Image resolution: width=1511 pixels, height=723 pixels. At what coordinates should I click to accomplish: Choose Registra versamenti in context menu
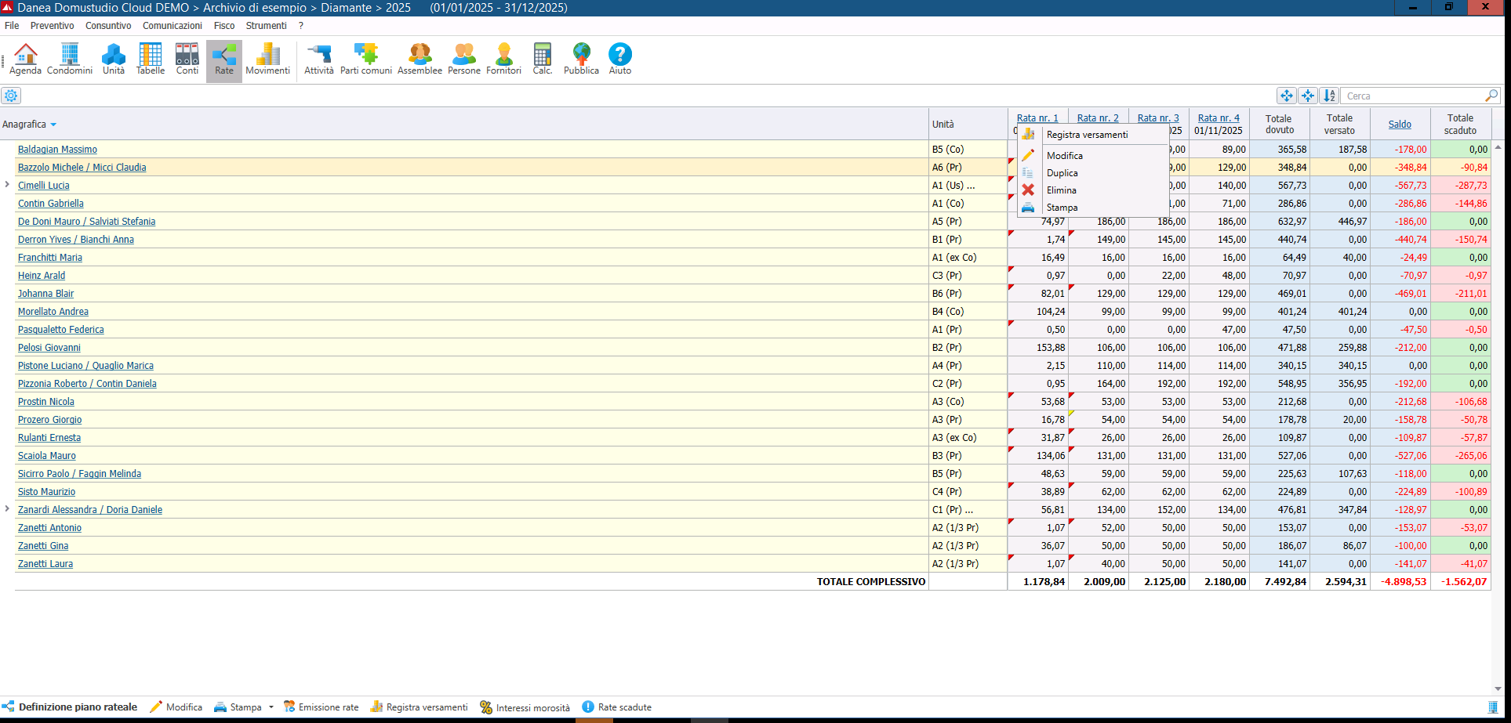1087,135
